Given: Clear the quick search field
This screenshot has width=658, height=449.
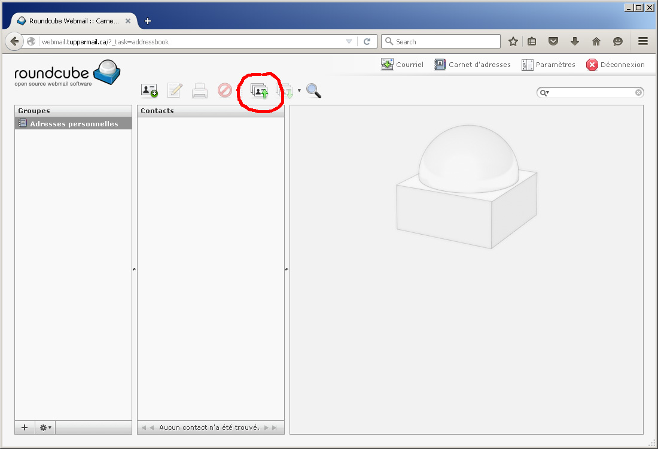Looking at the screenshot, I should [638, 93].
